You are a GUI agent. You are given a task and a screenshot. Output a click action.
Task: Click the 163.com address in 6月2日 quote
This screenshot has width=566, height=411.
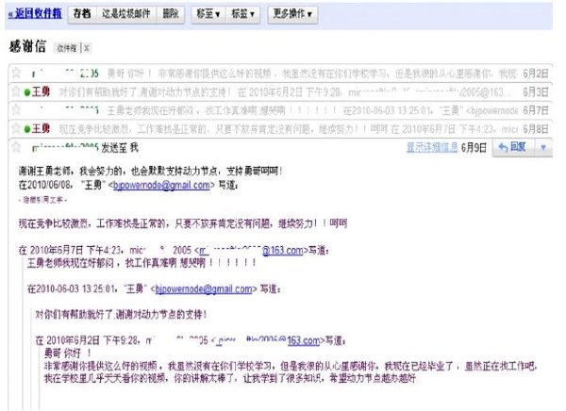[x=268, y=340]
